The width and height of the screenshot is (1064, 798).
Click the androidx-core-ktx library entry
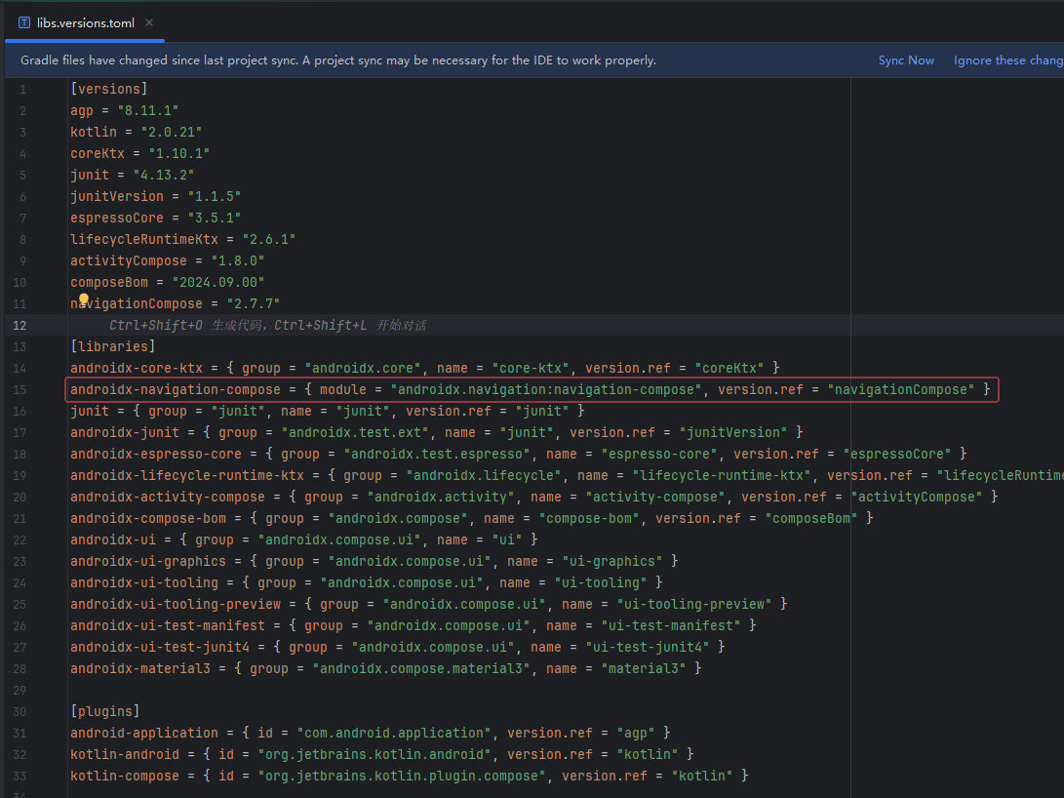pyautogui.click(x=425, y=369)
